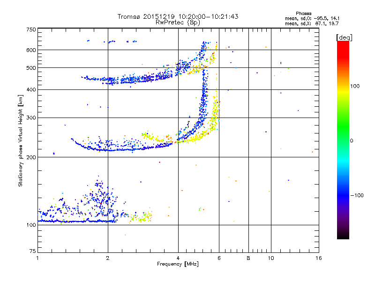Click the x-axis tick label '6'
The image size is (375, 281).
pos(219,258)
